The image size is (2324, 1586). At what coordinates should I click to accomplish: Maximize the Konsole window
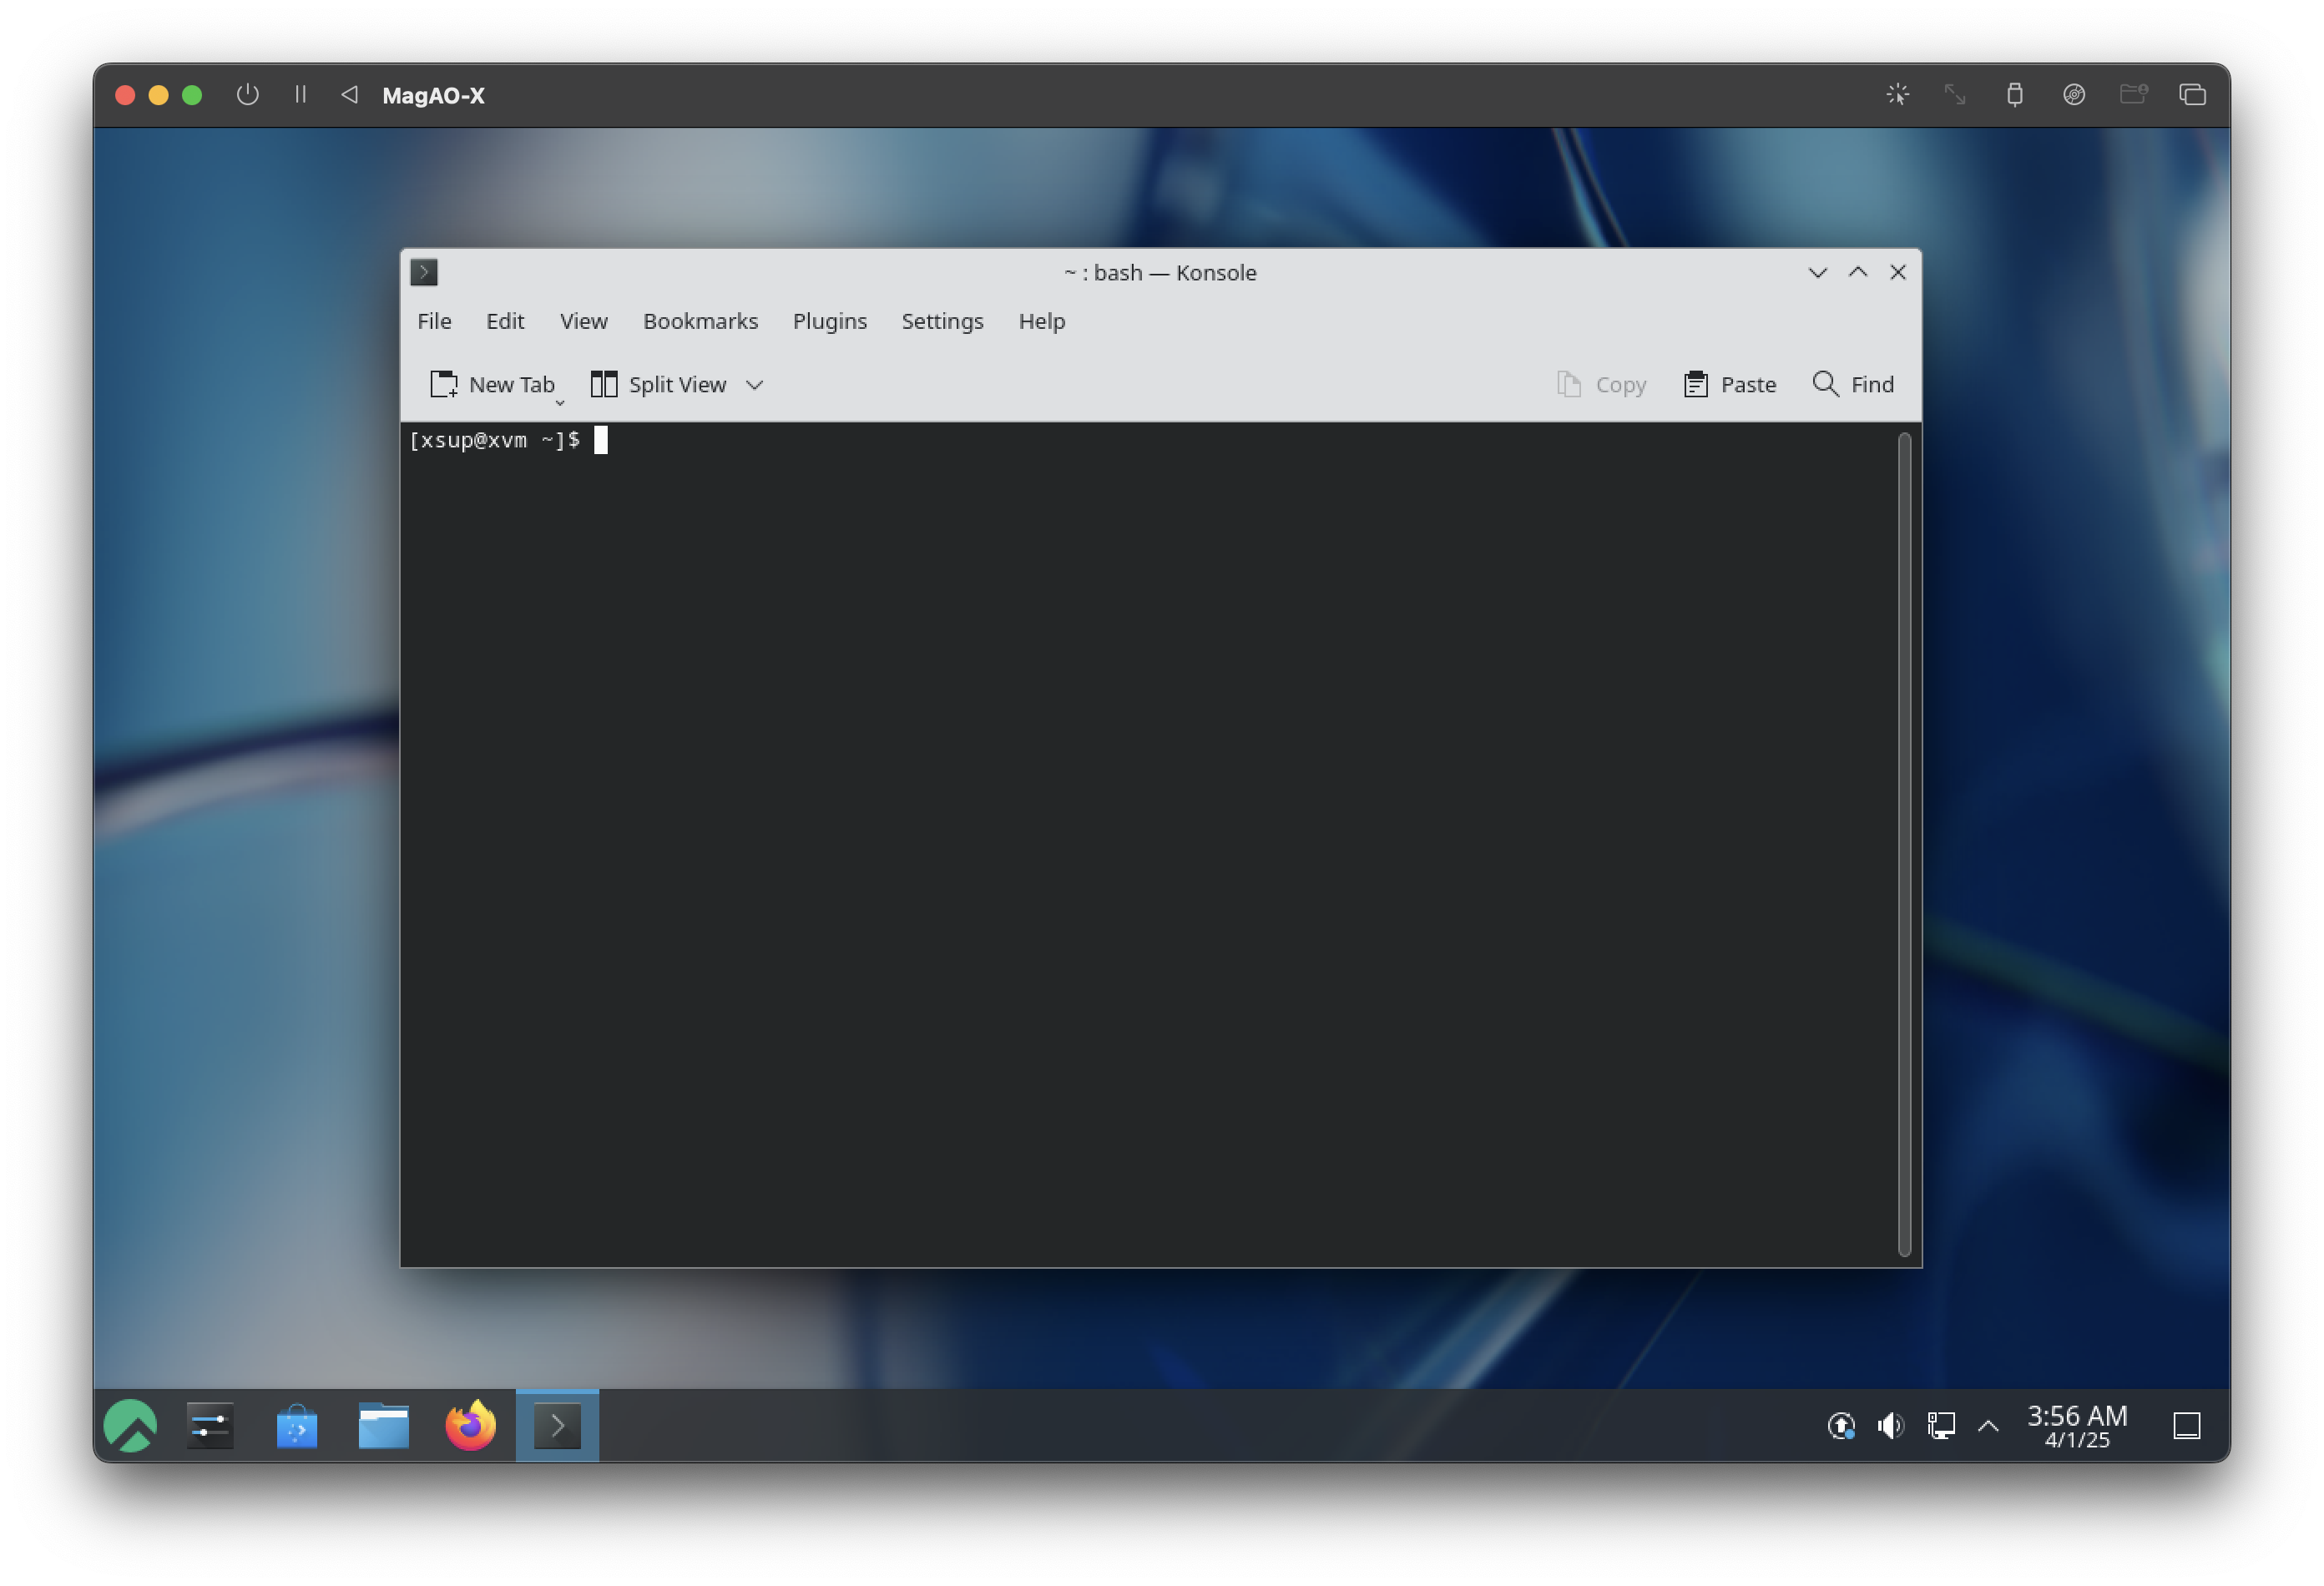pos(1857,272)
